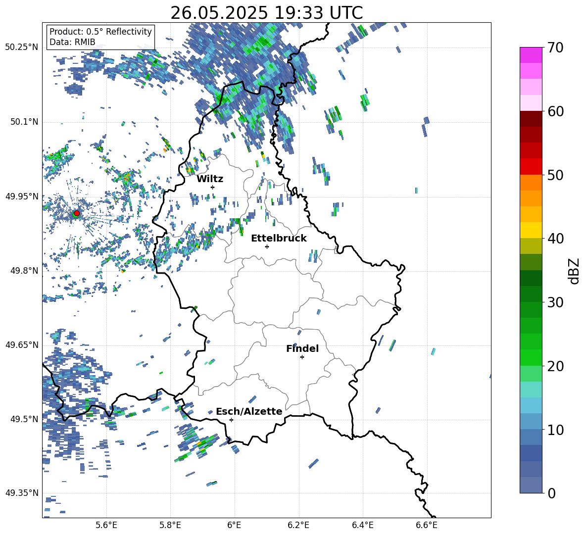Click the dBZ colorbar axis label

574,271
